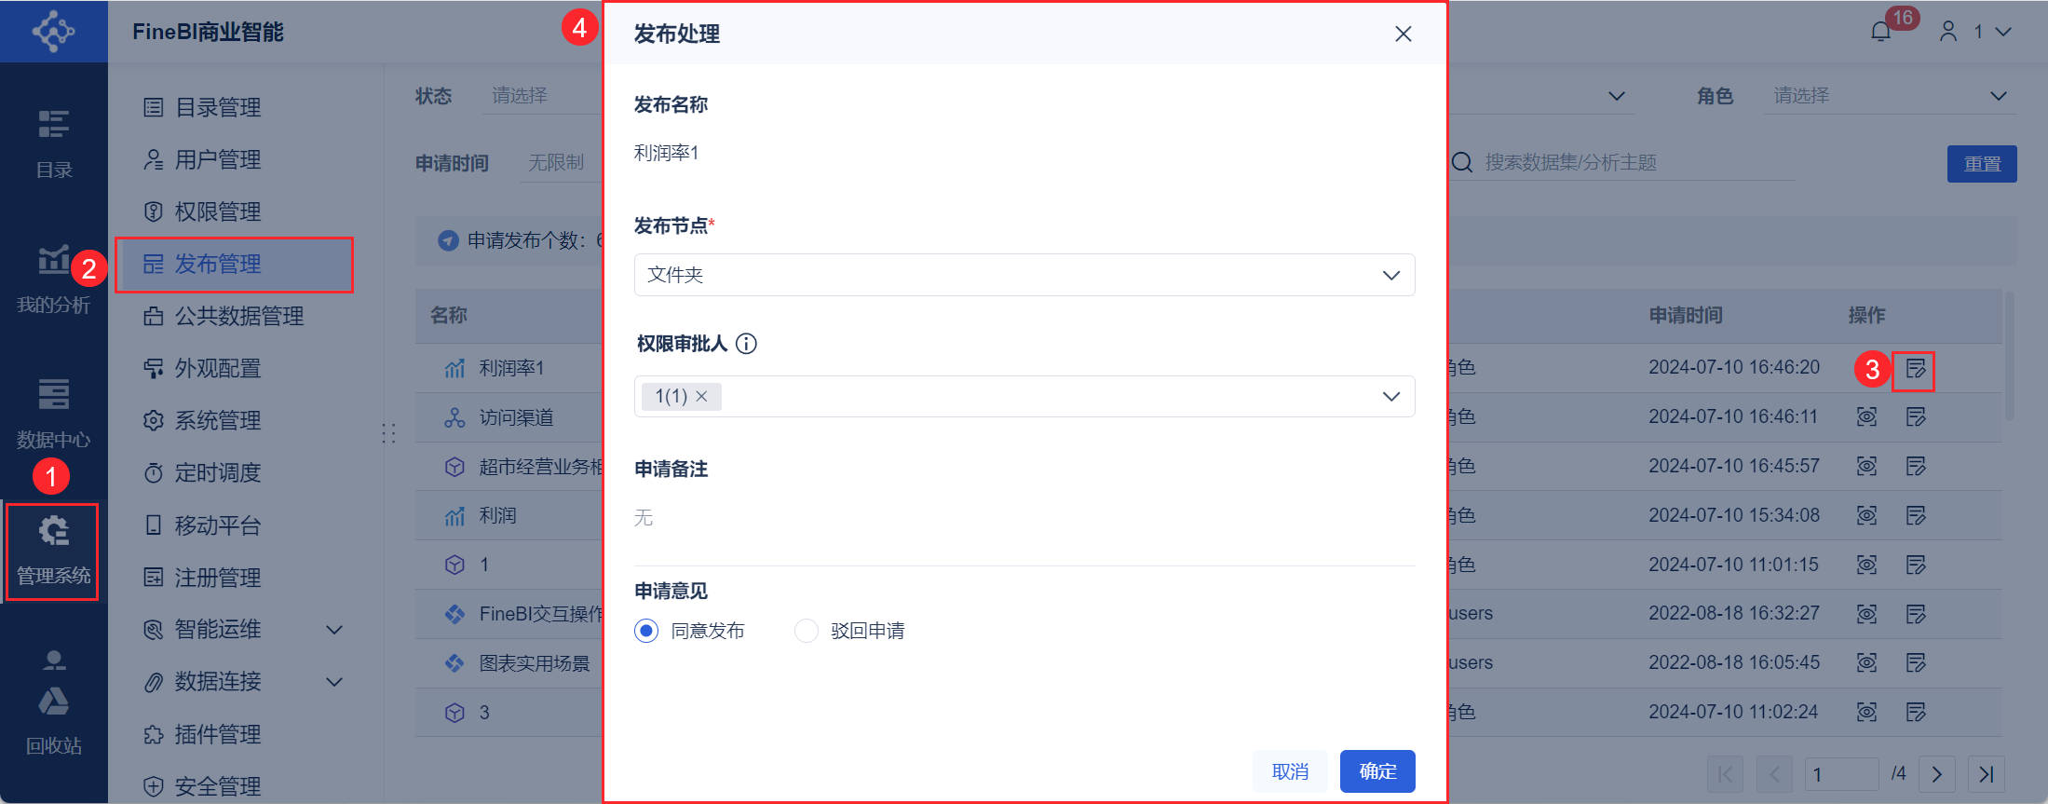
Task: Click the permission approver info icon
Action: tap(746, 344)
